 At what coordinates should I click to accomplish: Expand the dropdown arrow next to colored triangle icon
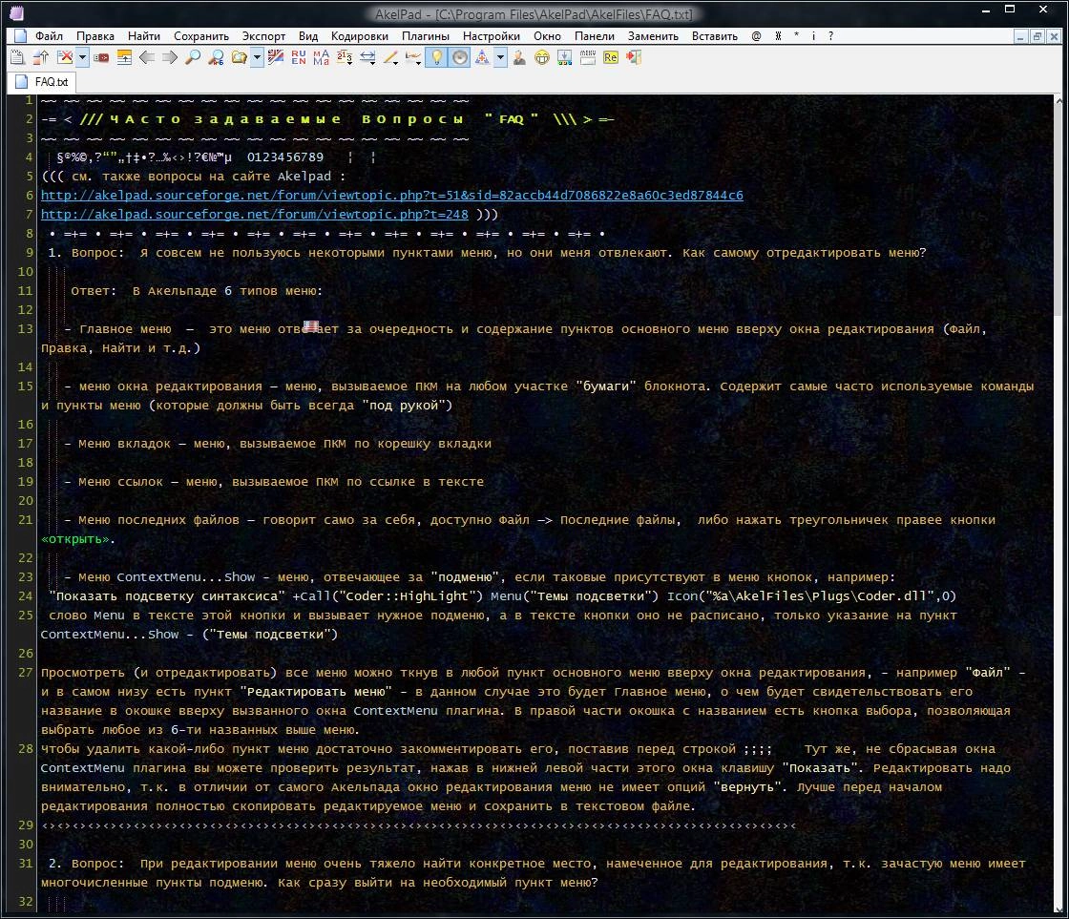pyautogui.click(x=500, y=58)
